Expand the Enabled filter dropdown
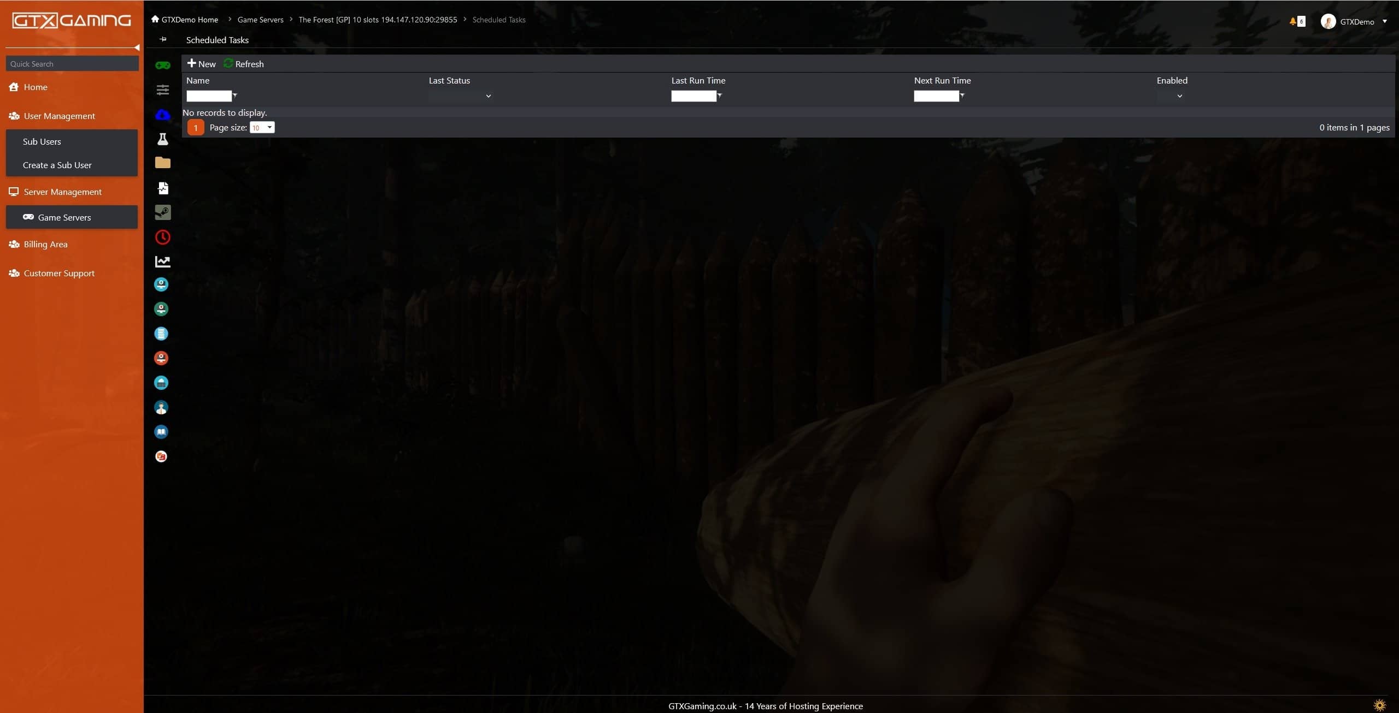This screenshot has height=713, width=1399. pos(1179,96)
